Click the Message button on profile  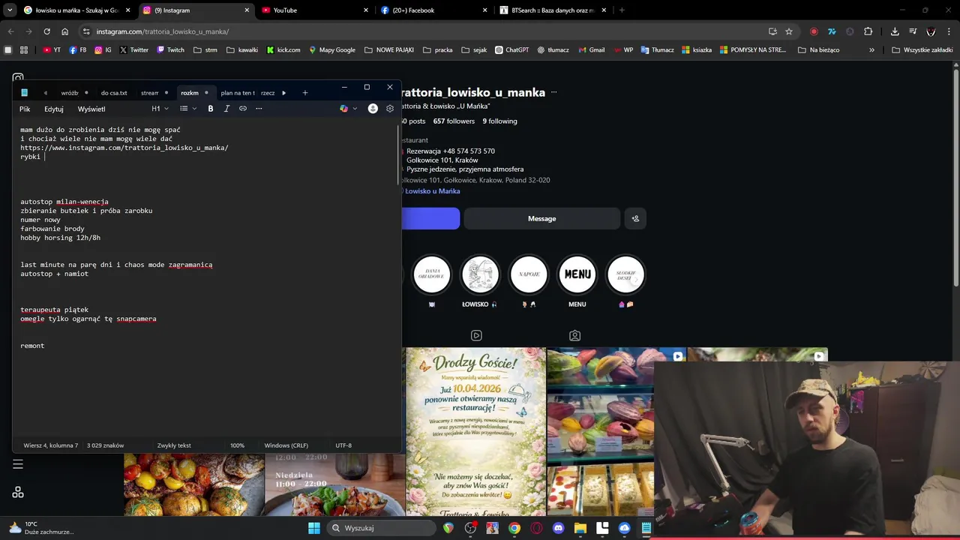pos(541,218)
